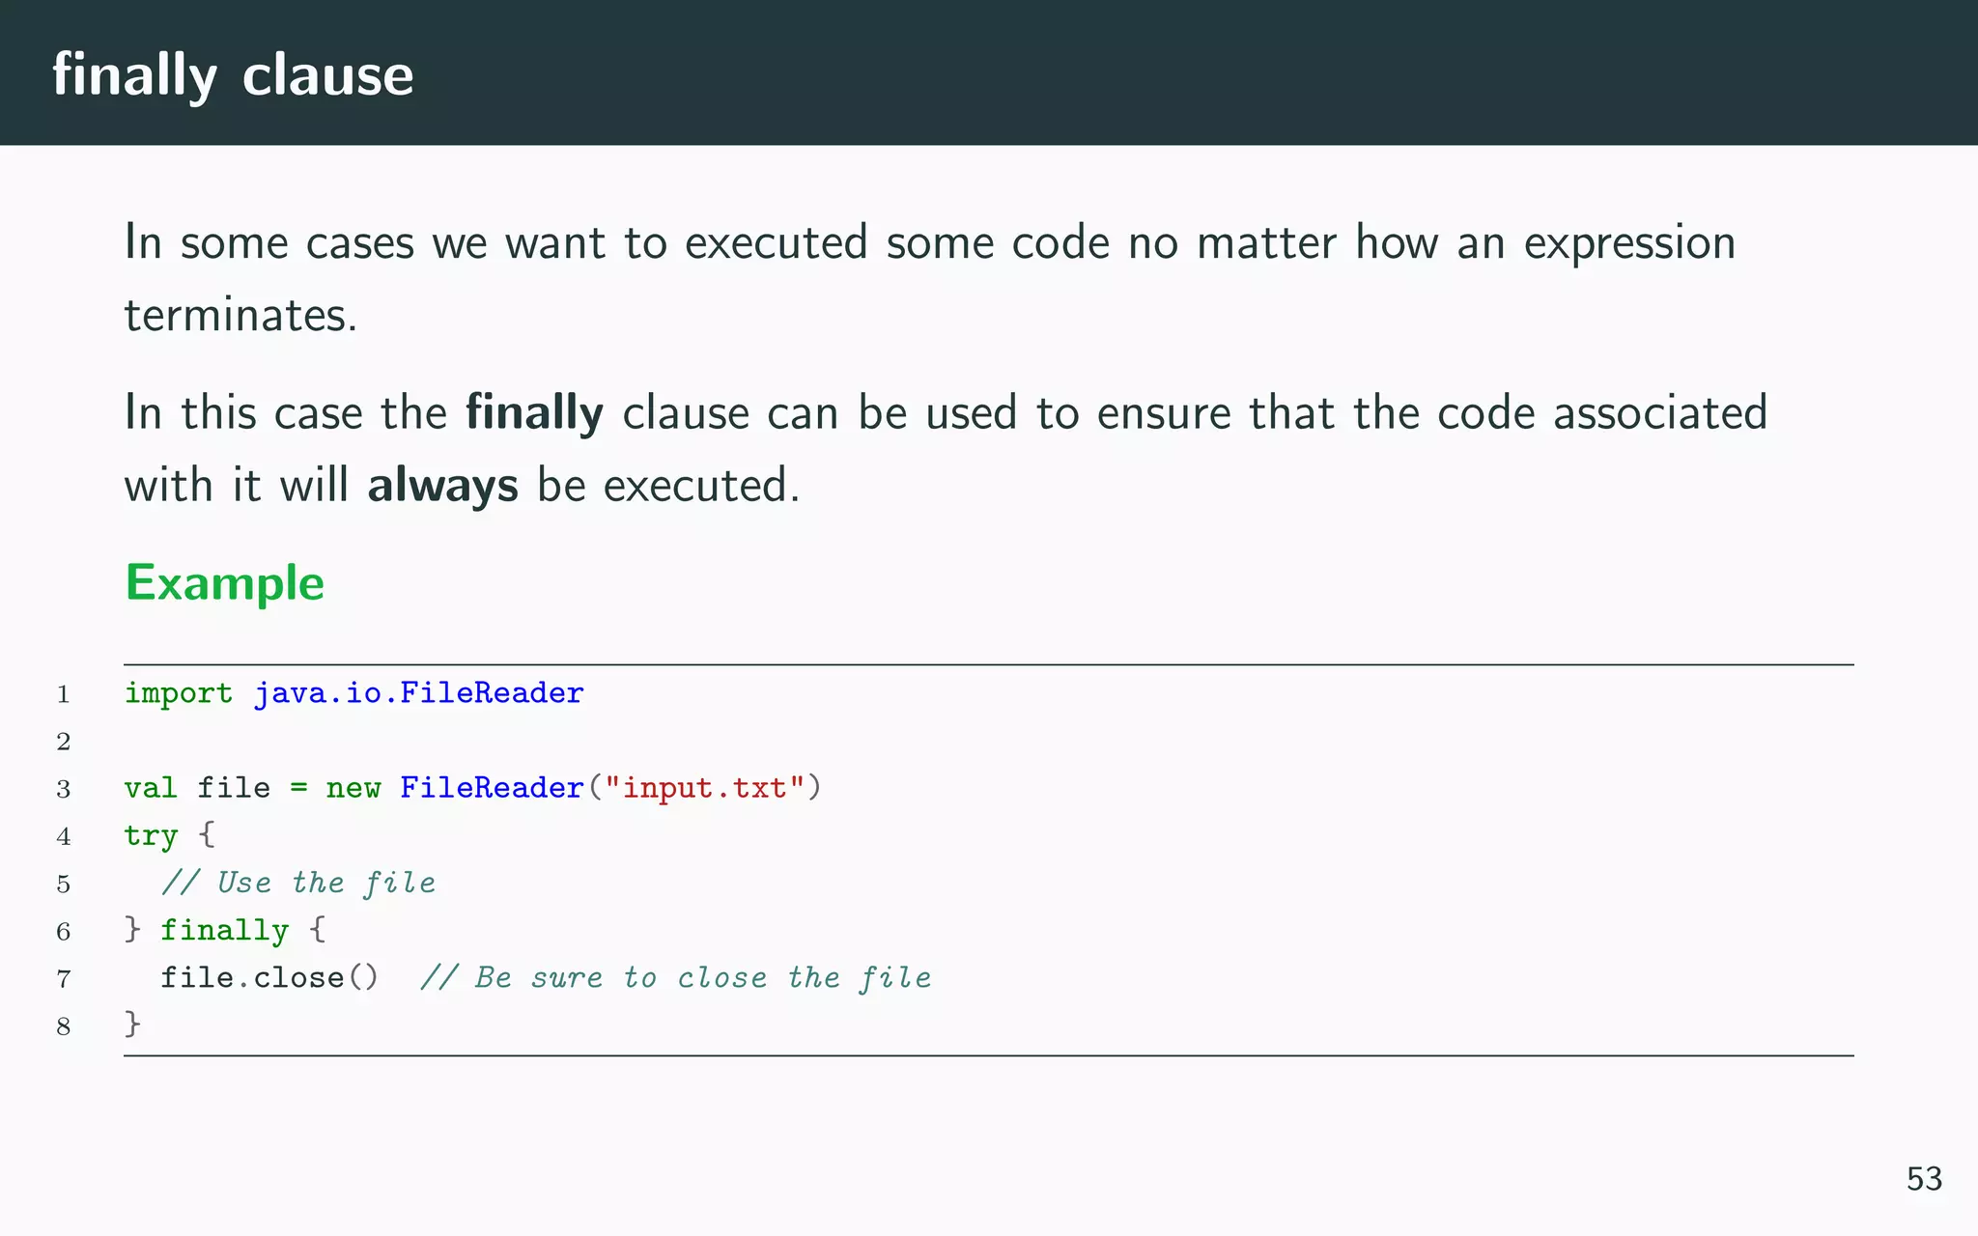
Task: Click the closing brace on line eight
Action: [133, 1024]
